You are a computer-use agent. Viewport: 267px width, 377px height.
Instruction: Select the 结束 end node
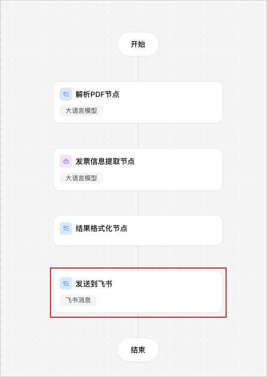(x=138, y=350)
